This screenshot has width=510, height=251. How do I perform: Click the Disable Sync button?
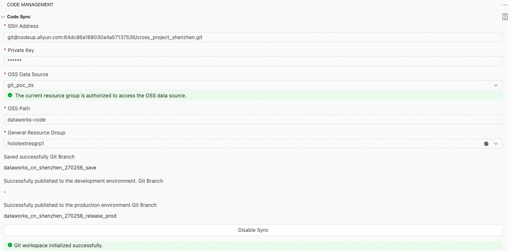[253, 230]
